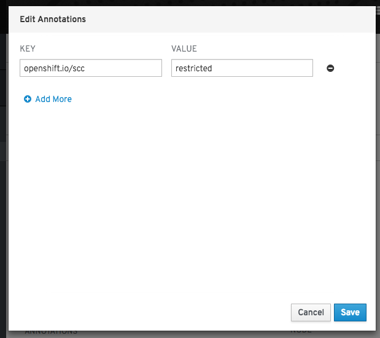Save the edited annotations

(x=350, y=312)
